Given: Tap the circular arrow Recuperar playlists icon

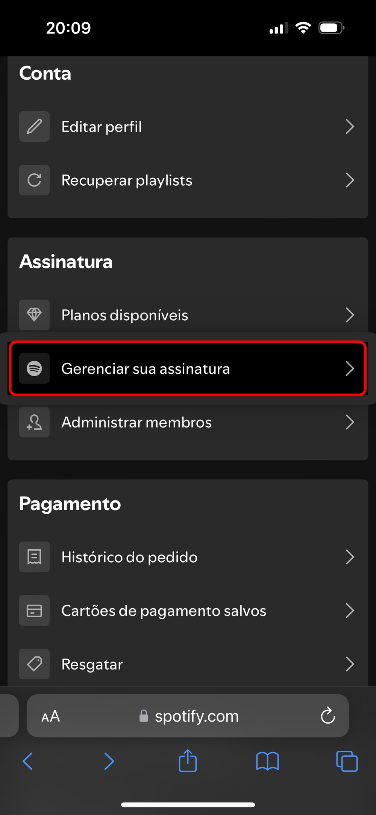Looking at the screenshot, I should point(34,180).
